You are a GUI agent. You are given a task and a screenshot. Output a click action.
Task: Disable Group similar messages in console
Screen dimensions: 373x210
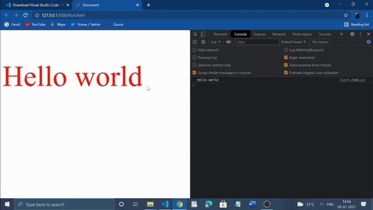[194, 72]
